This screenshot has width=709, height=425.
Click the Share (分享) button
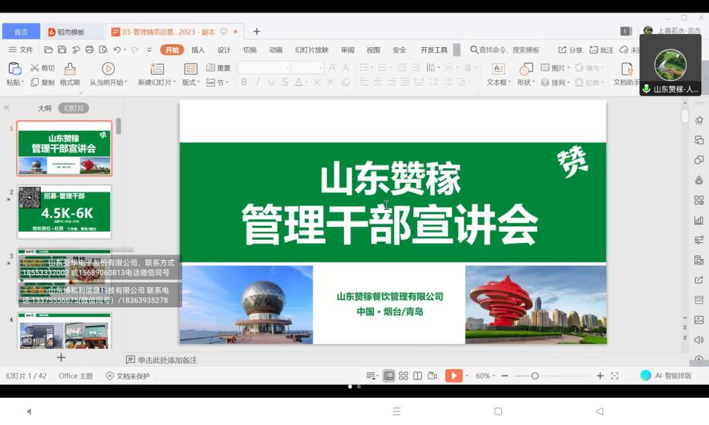point(571,50)
